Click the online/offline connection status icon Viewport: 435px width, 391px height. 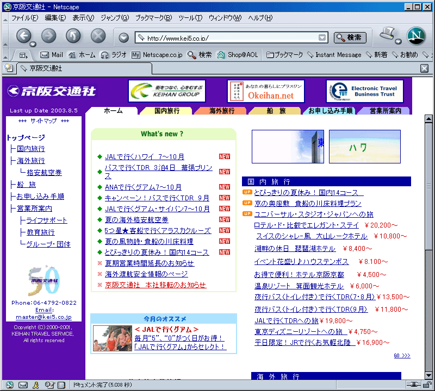coord(413,384)
